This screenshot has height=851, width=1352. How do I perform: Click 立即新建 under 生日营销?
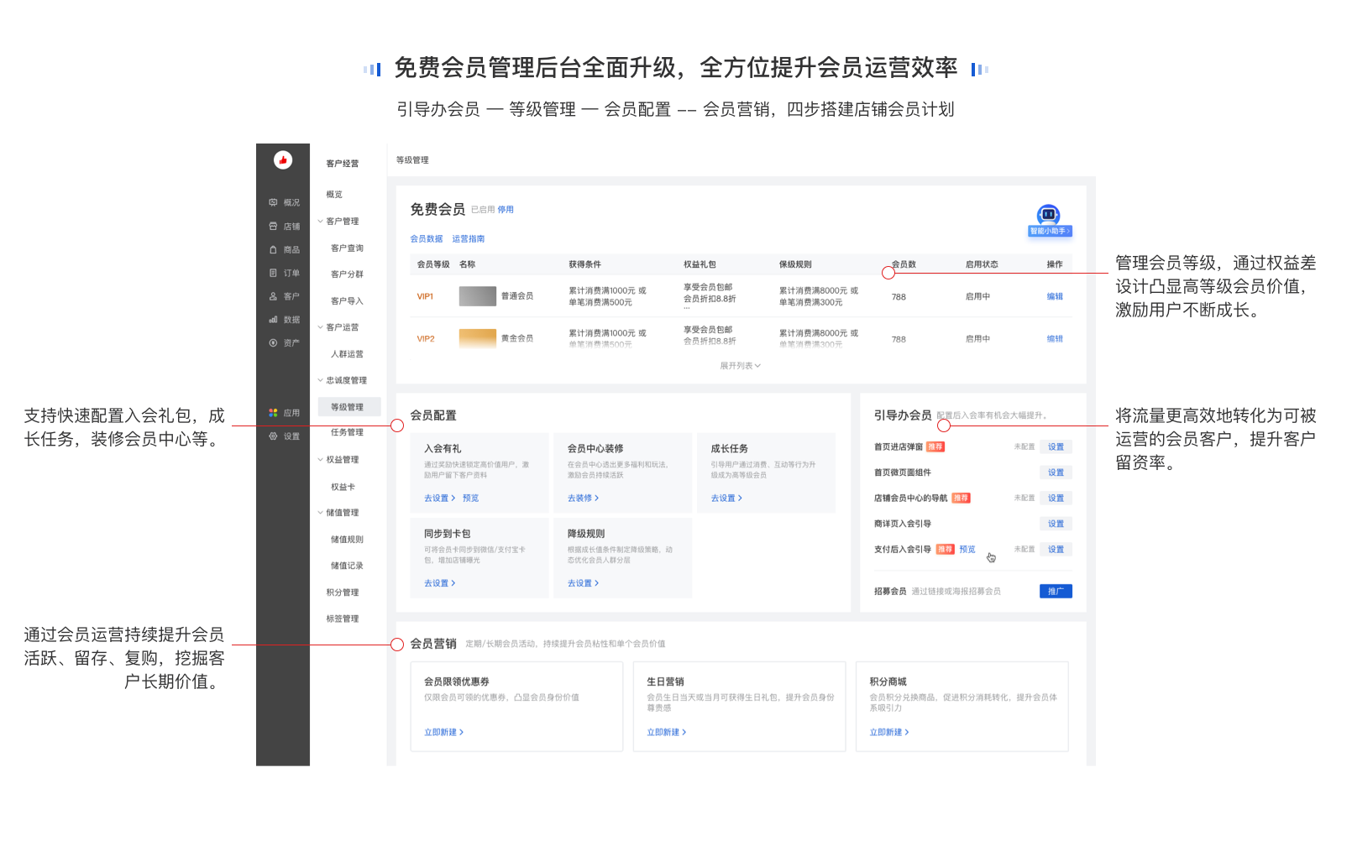(x=667, y=733)
